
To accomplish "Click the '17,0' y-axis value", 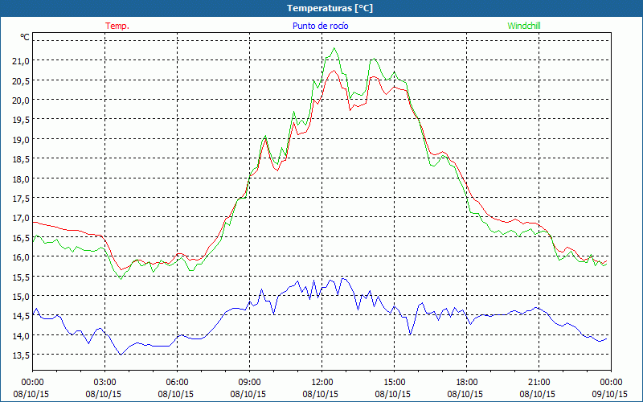I will [22, 218].
